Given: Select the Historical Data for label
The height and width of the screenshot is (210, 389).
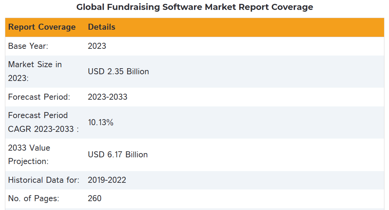Looking at the screenshot, I should [43, 180].
